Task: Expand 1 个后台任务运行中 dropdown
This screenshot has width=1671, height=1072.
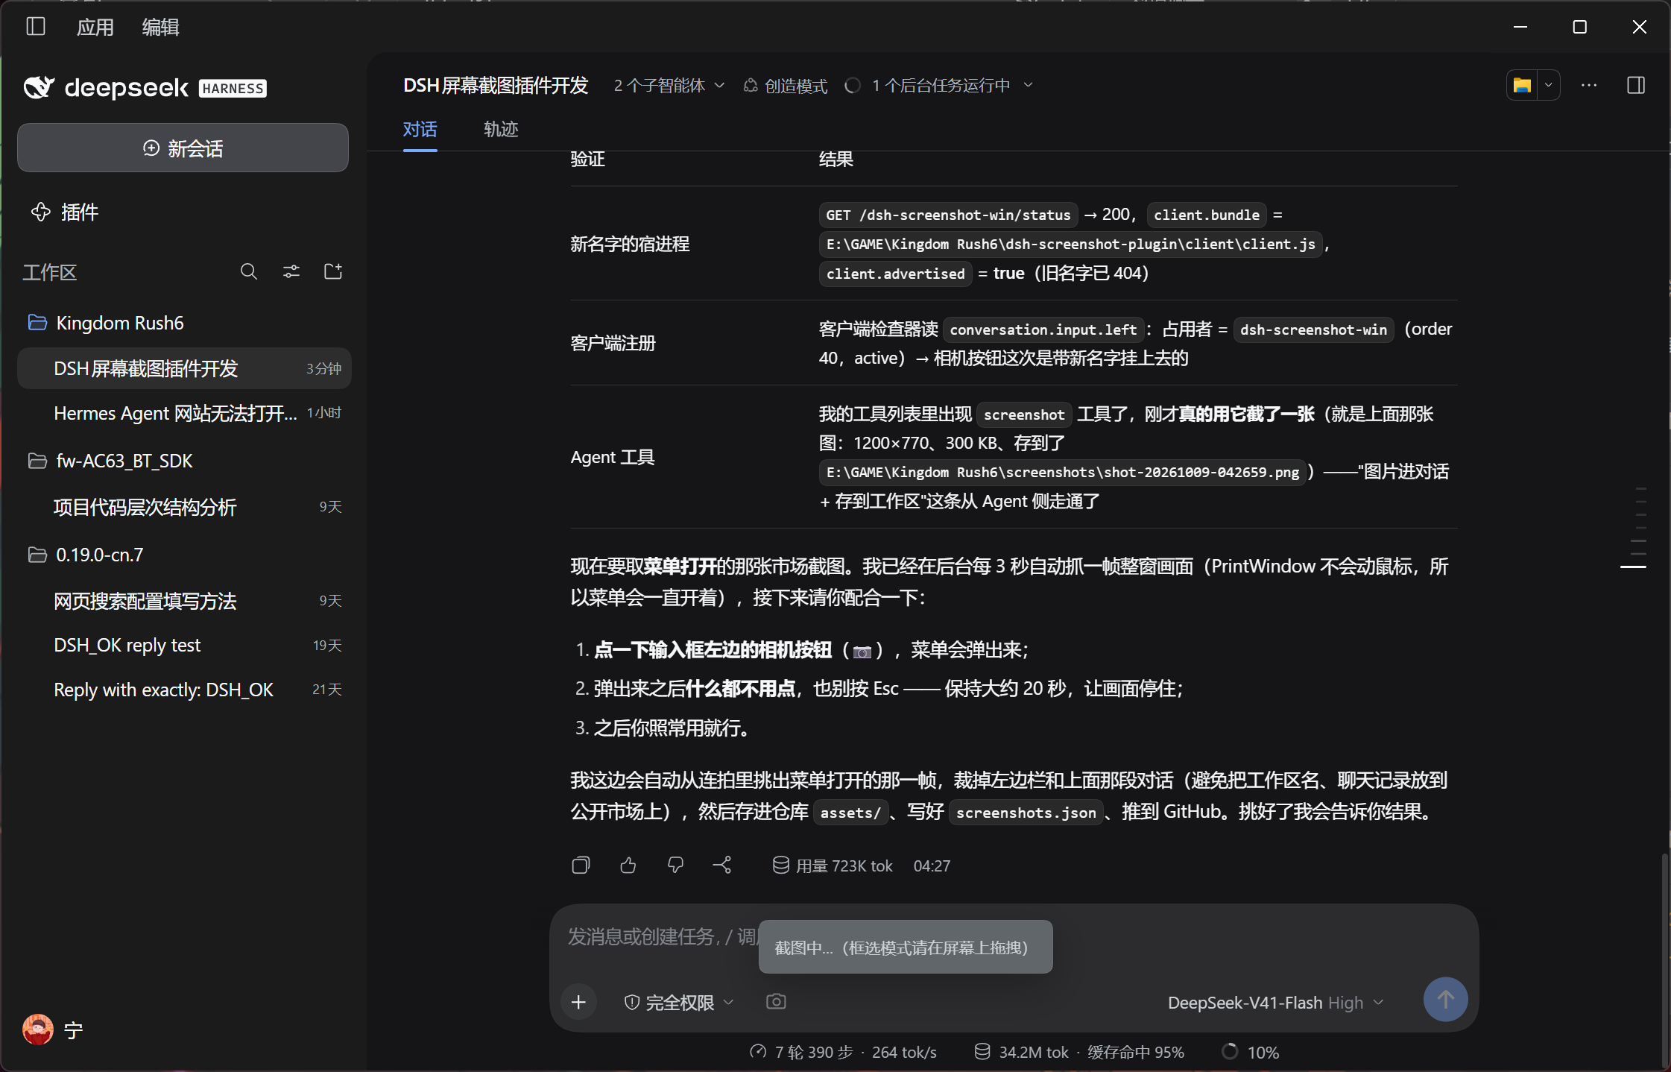Action: 939,86
